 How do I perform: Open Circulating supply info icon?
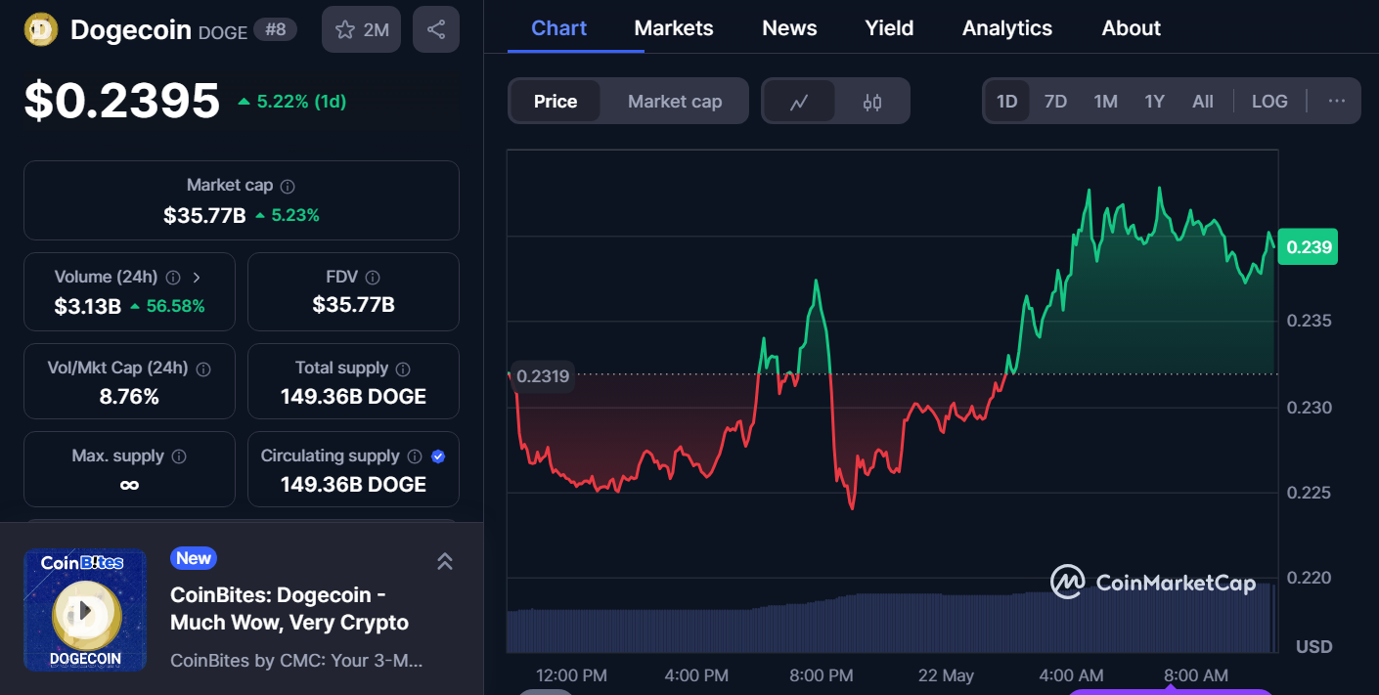415,456
